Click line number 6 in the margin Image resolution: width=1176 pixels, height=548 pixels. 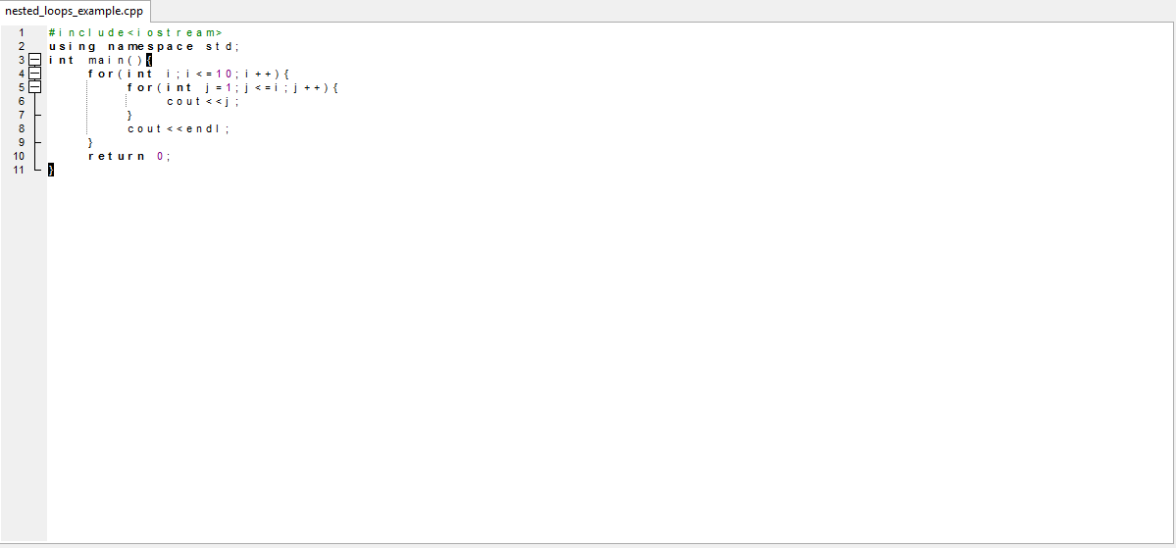(x=21, y=101)
